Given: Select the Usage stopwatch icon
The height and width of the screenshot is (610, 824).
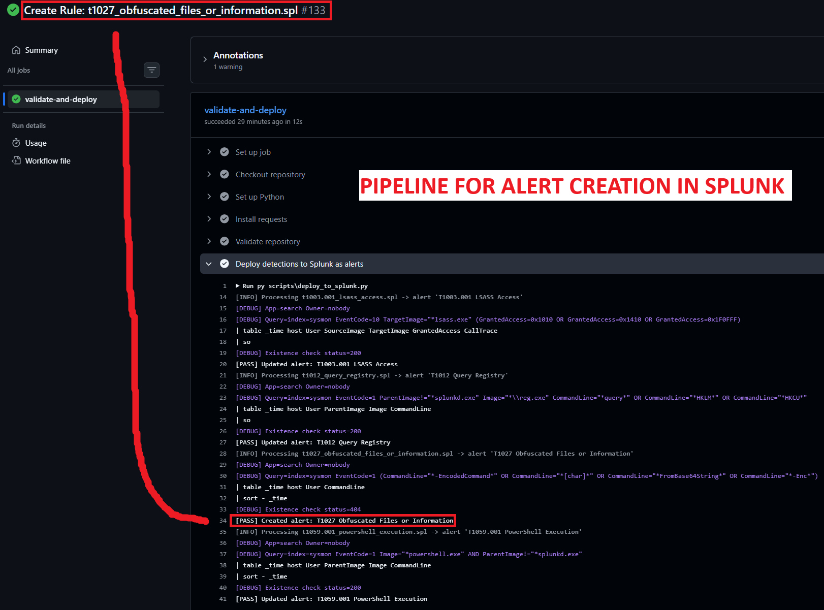Looking at the screenshot, I should click(x=16, y=143).
